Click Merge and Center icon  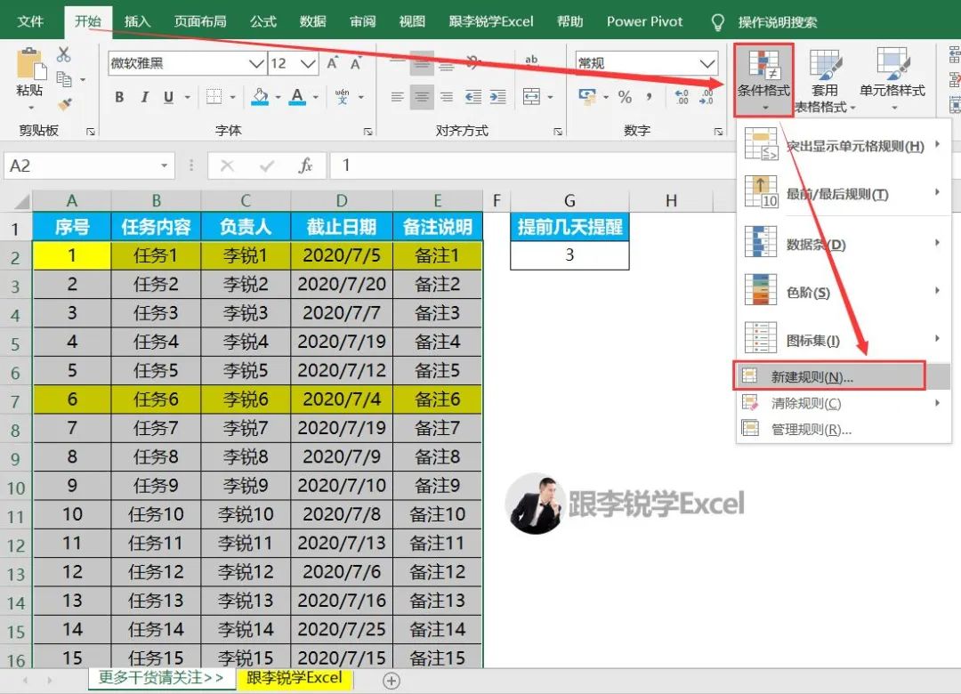pyautogui.click(x=531, y=96)
